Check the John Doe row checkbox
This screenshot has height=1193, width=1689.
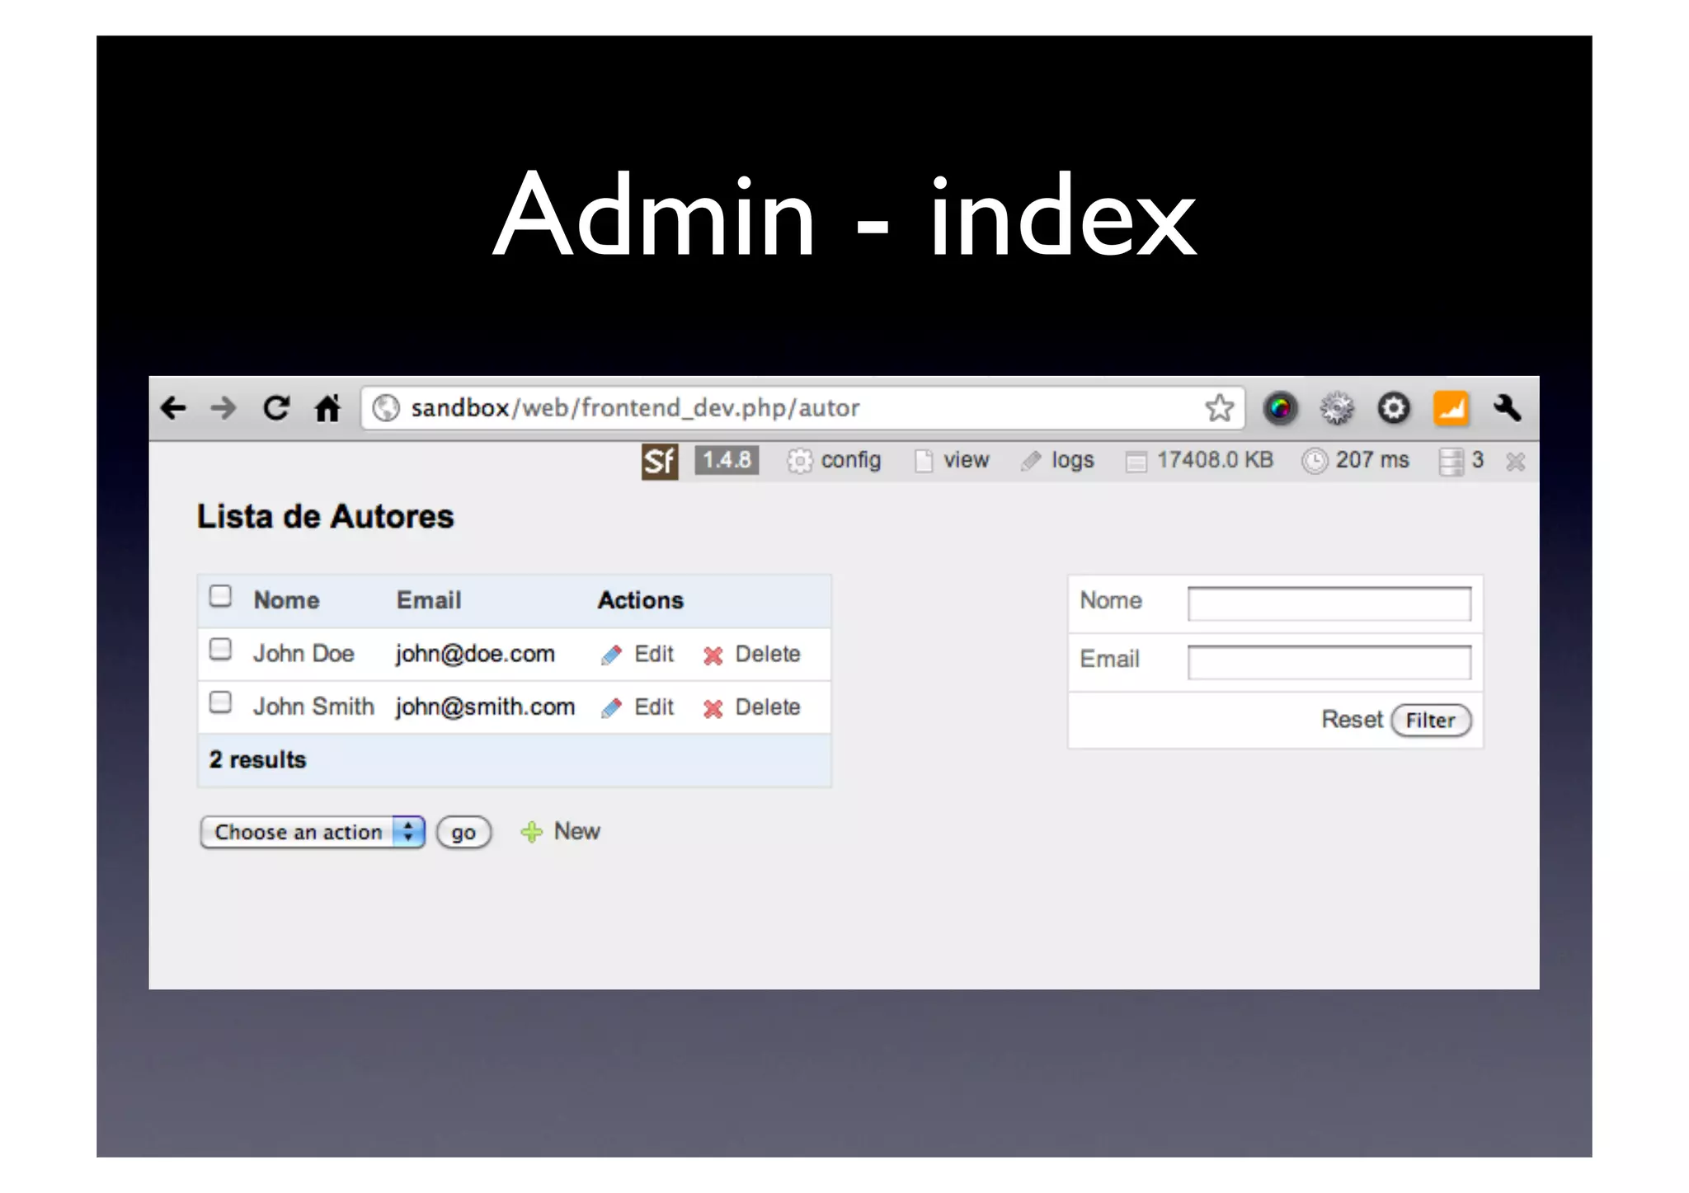pyautogui.click(x=220, y=650)
